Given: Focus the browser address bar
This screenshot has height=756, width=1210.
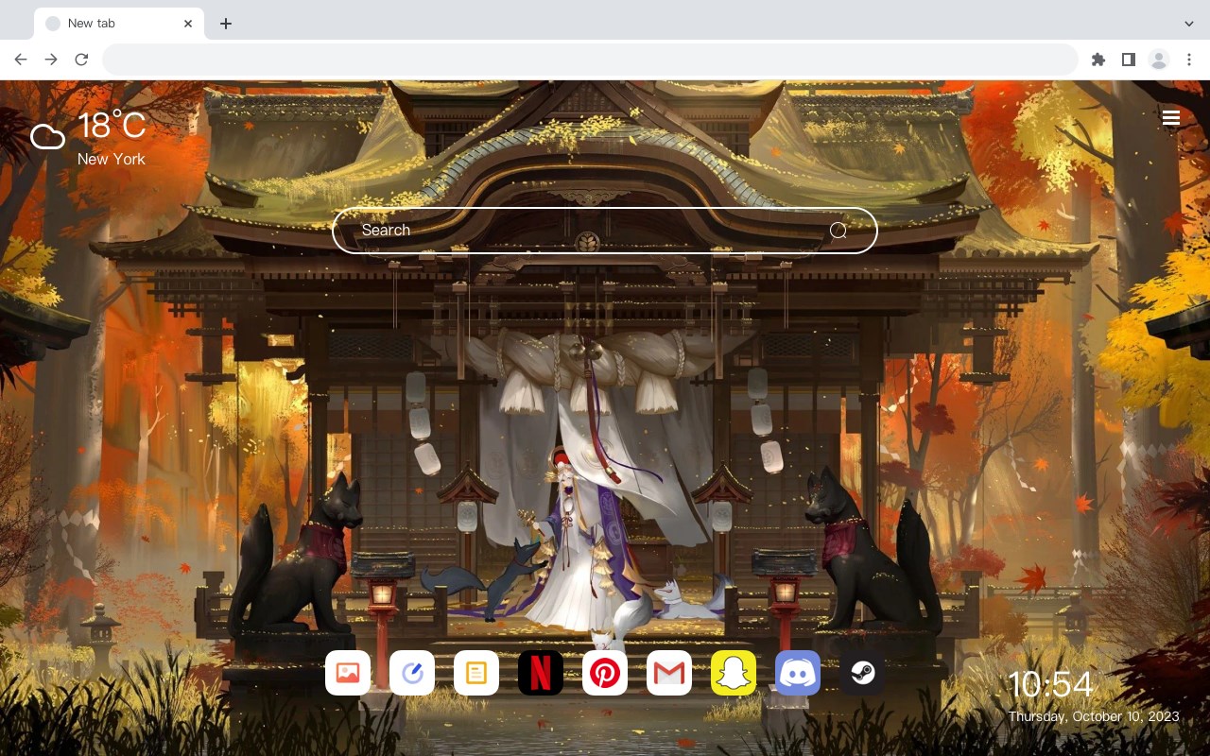Looking at the screenshot, I should [590, 60].
